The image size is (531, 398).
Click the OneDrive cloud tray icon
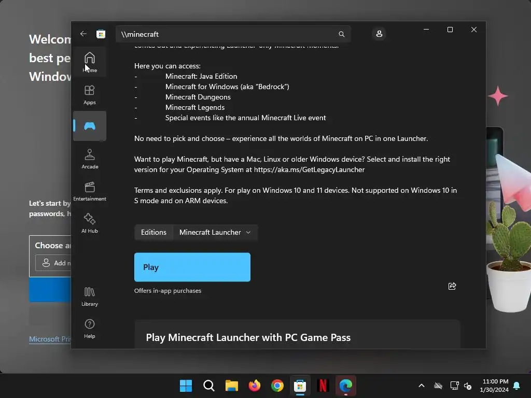click(x=438, y=386)
